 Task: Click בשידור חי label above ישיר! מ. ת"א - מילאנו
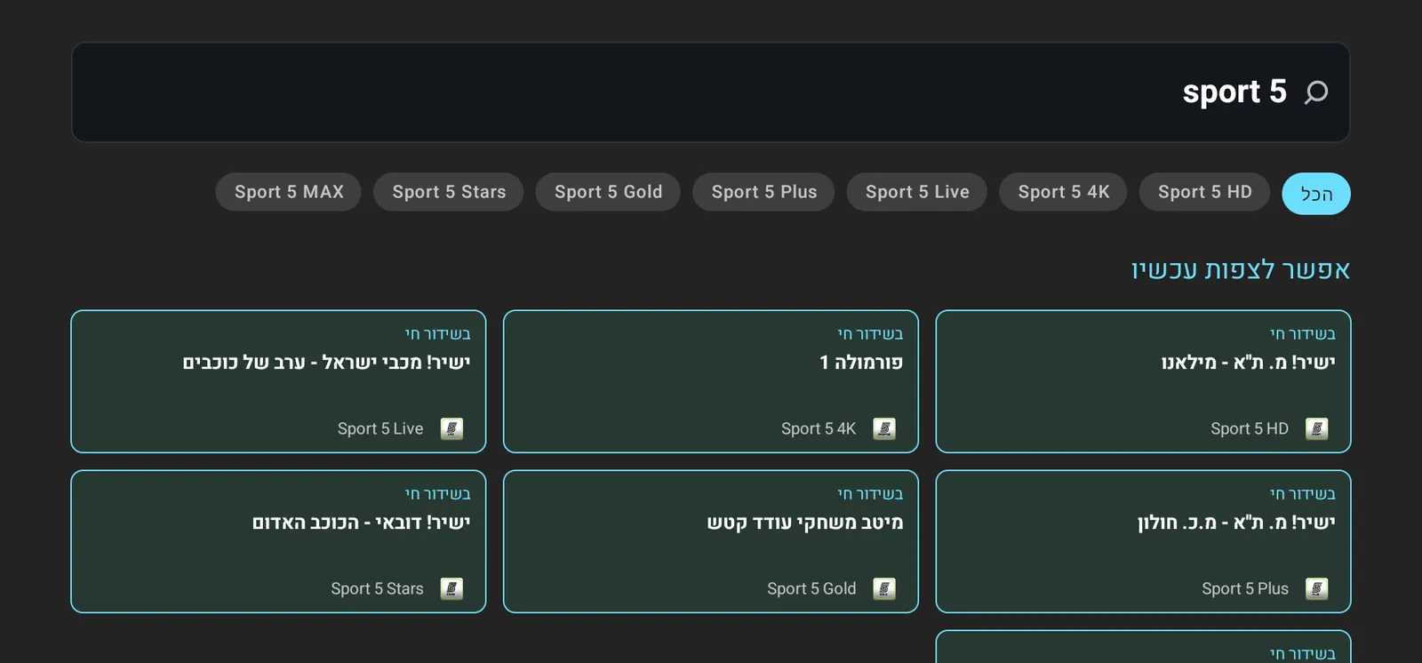[x=1303, y=334]
